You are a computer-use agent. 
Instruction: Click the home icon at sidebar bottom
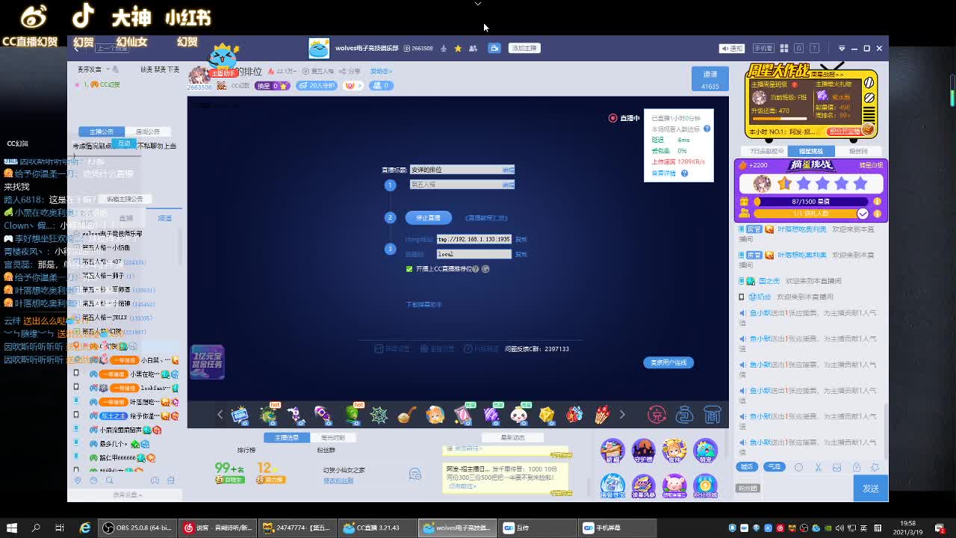(x=171, y=480)
